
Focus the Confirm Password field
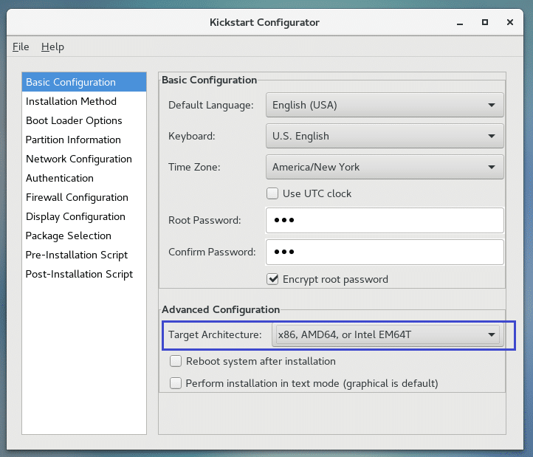click(x=384, y=252)
